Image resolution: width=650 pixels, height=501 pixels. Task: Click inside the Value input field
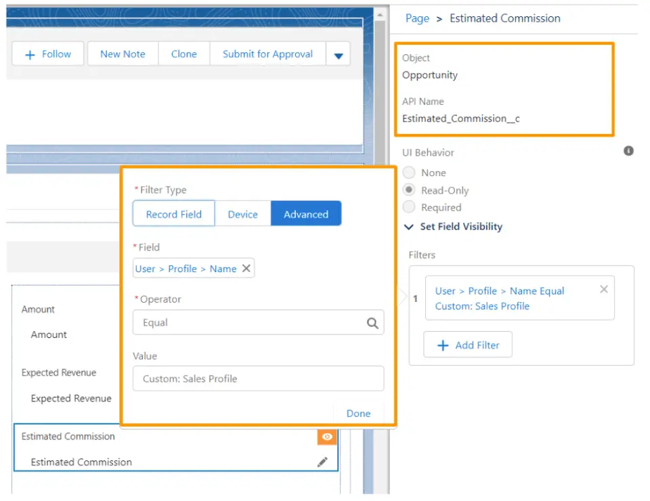[x=259, y=379]
